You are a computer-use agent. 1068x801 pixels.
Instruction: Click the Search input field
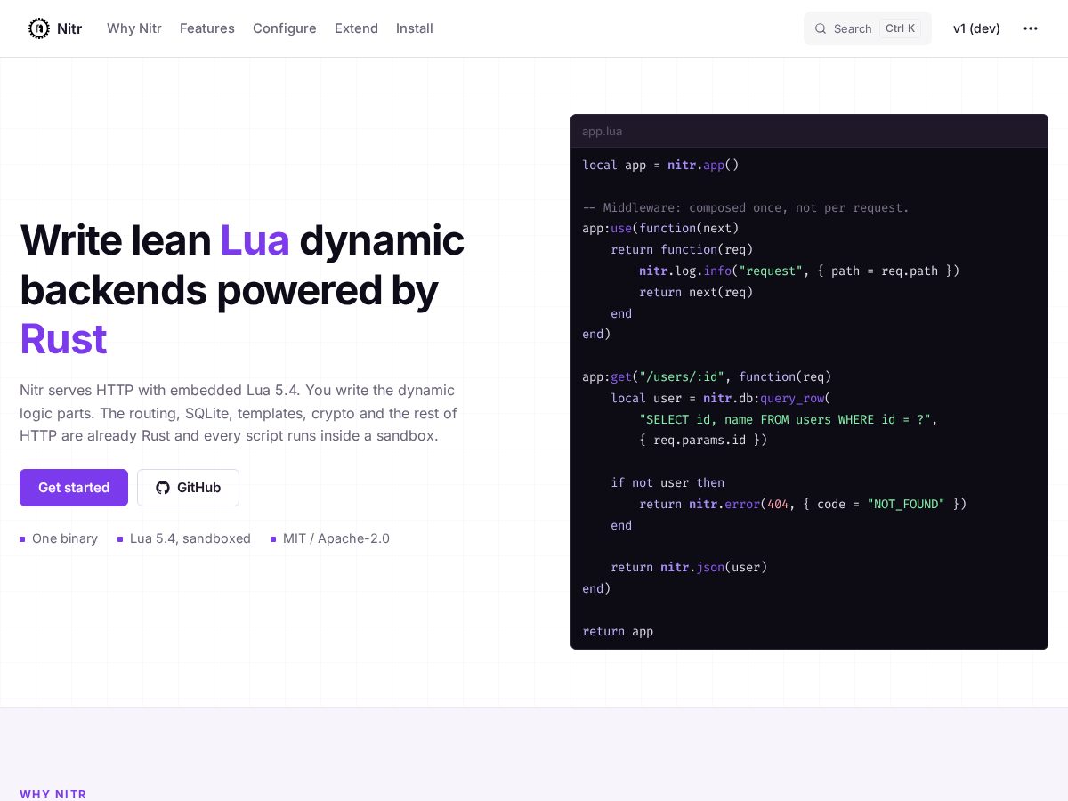868,28
